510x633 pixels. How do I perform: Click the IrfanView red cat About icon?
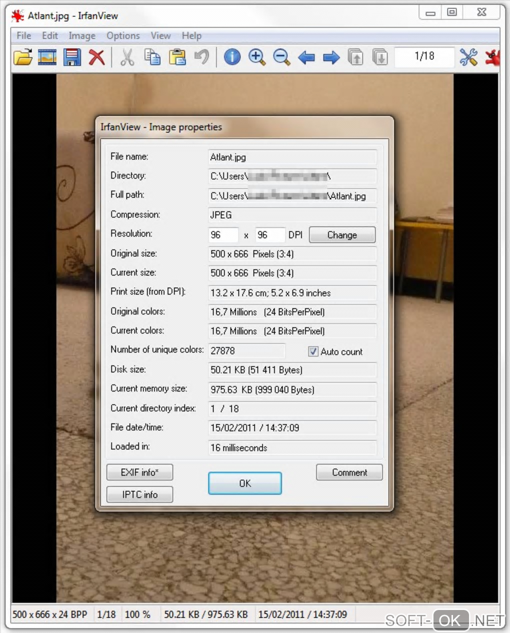point(492,57)
